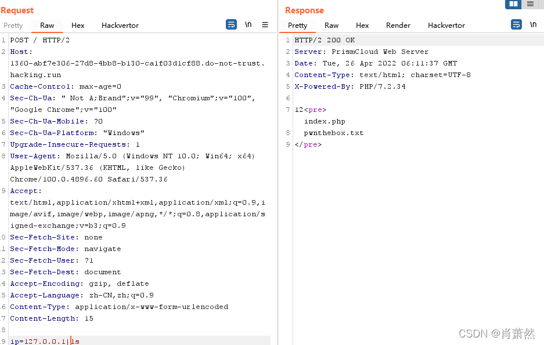Click 'index.php' in the response body
Image resolution: width=544 pixels, height=345 pixels.
pyautogui.click(x=325, y=121)
